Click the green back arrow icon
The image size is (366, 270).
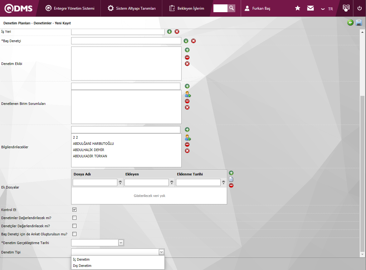[350, 23]
